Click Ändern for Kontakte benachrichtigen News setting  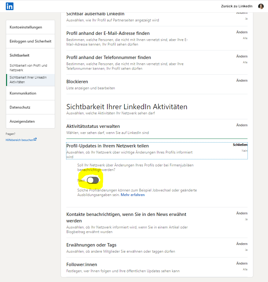[242, 213]
